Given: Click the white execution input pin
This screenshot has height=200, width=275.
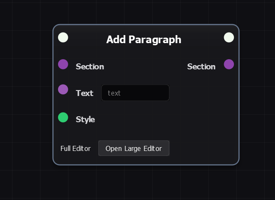Looking at the screenshot, I should click(63, 38).
